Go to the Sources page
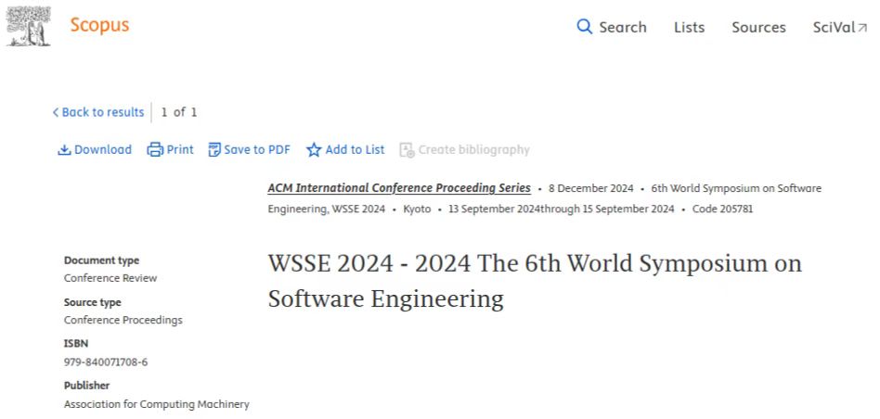 coord(758,27)
